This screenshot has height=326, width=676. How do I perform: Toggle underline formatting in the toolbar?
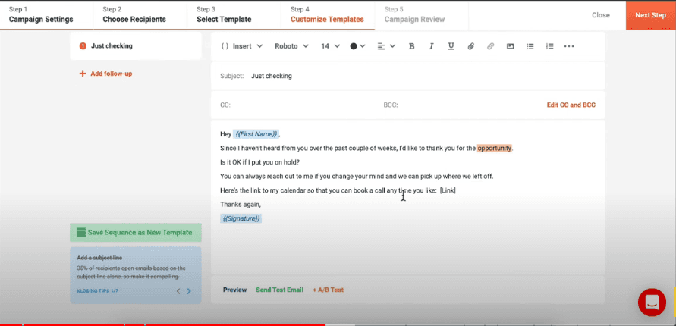pos(451,46)
